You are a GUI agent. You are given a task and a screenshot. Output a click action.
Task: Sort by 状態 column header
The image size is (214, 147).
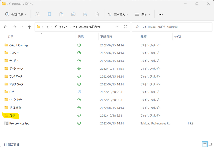tap(81, 37)
